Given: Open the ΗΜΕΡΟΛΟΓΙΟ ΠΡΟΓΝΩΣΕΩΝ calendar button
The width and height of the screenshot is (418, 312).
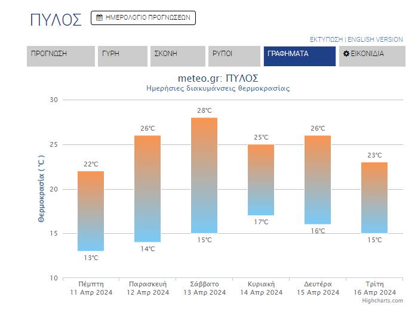Looking at the screenshot, I should [143, 18].
